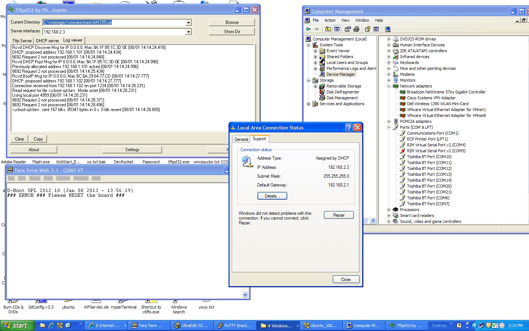This screenshot has width=529, height=331.
Task: Click Details button in Connection Status
Action: 272,196
